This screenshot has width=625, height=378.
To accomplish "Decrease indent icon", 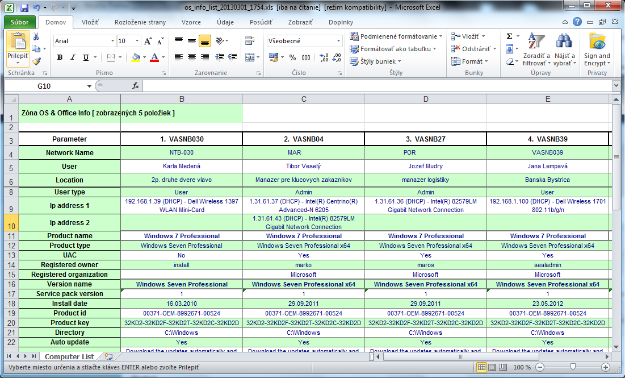I will pos(220,57).
